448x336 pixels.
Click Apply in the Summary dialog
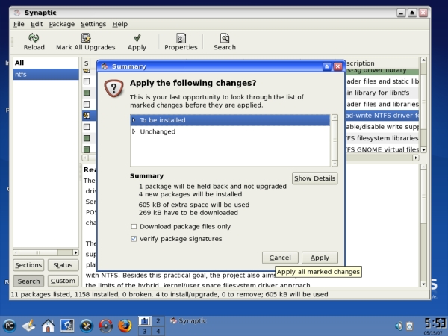click(320, 258)
